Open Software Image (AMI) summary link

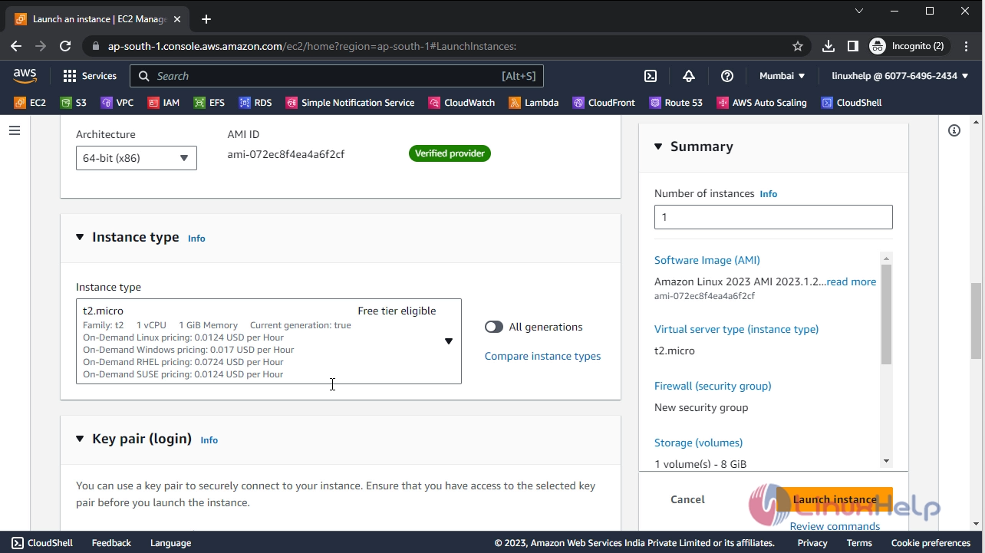707,260
